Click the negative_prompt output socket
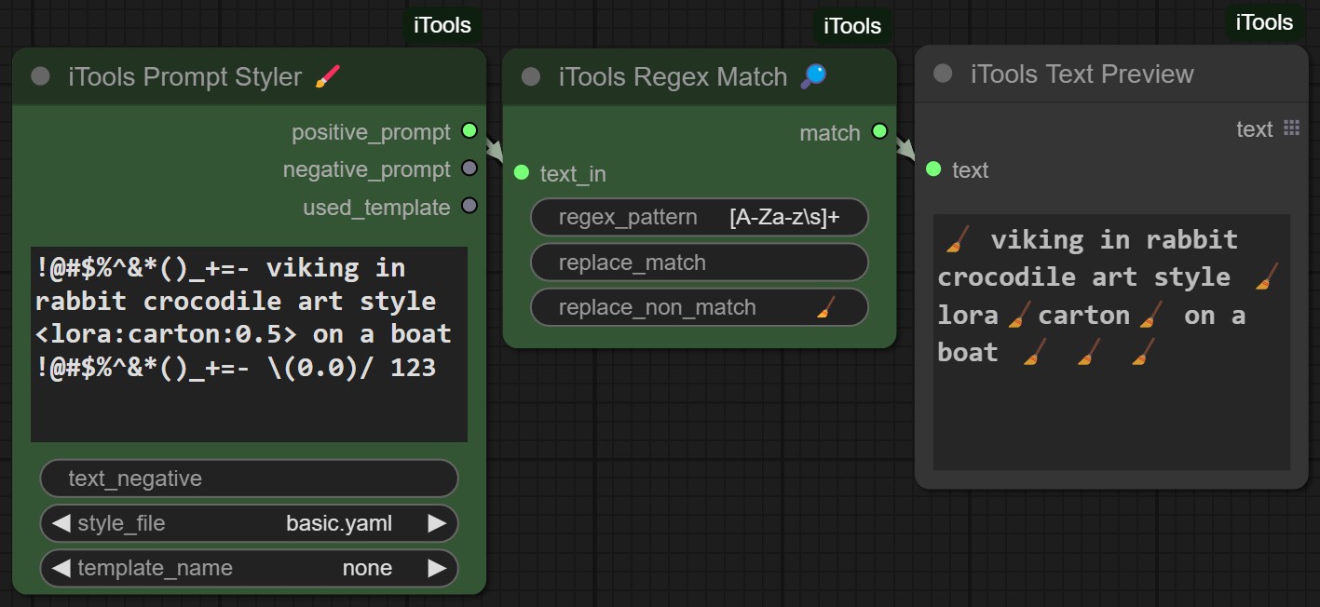The width and height of the screenshot is (1320, 607). (x=469, y=169)
